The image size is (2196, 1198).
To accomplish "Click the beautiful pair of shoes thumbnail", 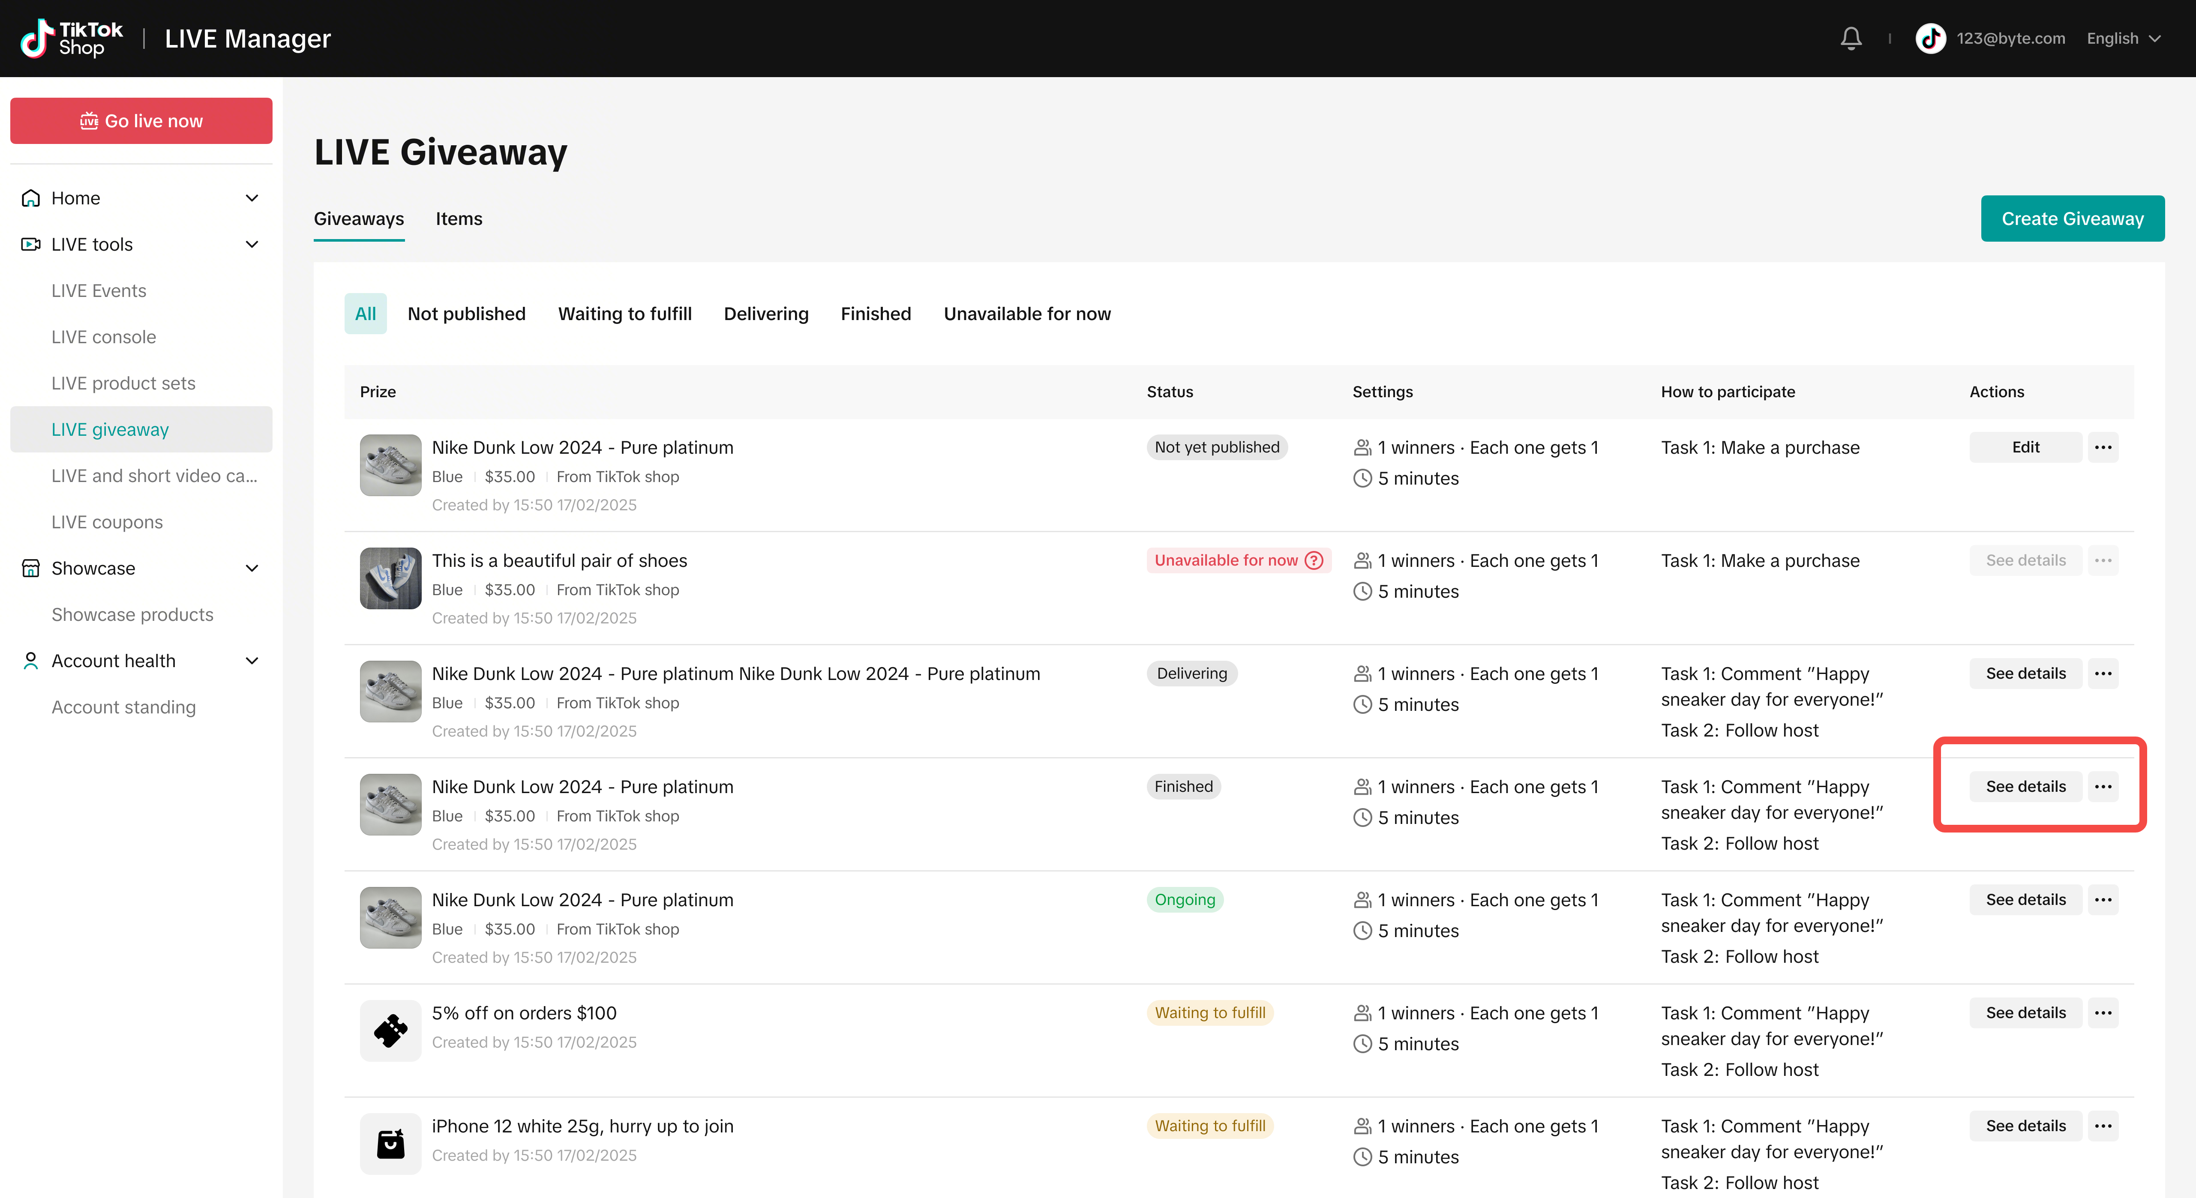I will click(390, 578).
